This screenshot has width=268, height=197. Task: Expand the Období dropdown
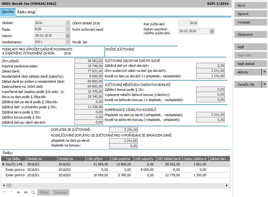tap(68, 23)
